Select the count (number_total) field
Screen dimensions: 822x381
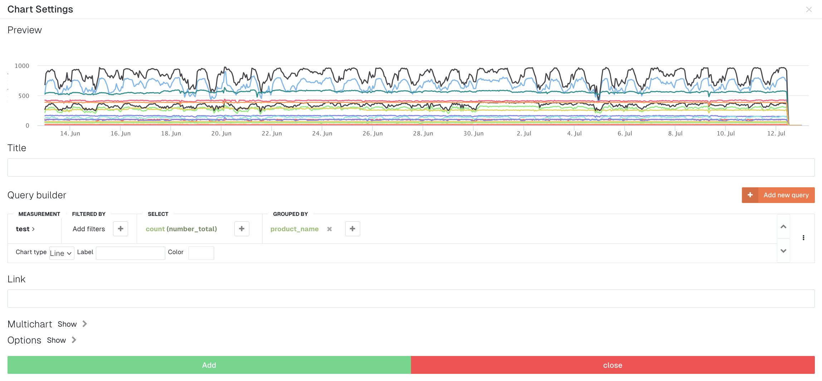[x=181, y=229]
